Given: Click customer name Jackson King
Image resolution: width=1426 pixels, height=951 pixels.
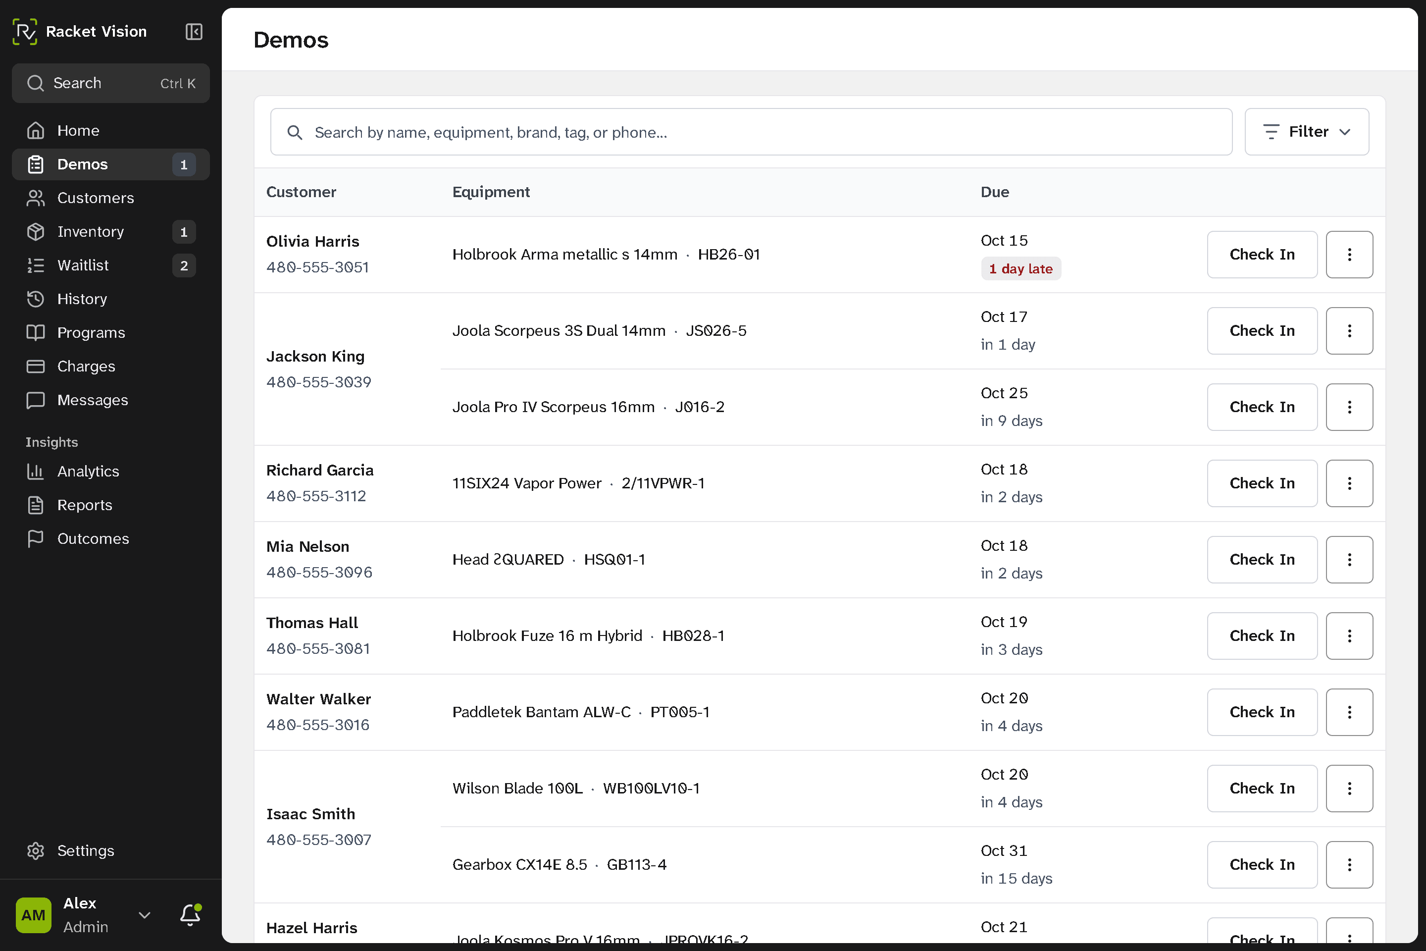Looking at the screenshot, I should coord(315,357).
